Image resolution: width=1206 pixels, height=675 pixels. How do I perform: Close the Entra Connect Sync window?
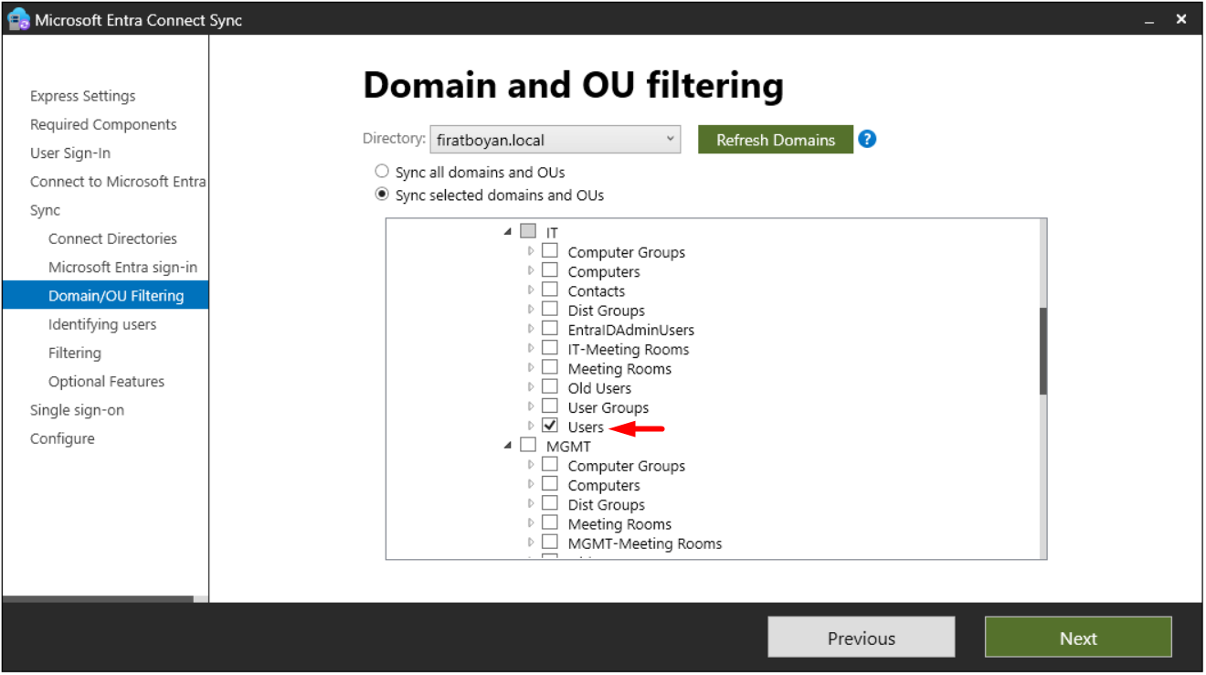click(1181, 19)
